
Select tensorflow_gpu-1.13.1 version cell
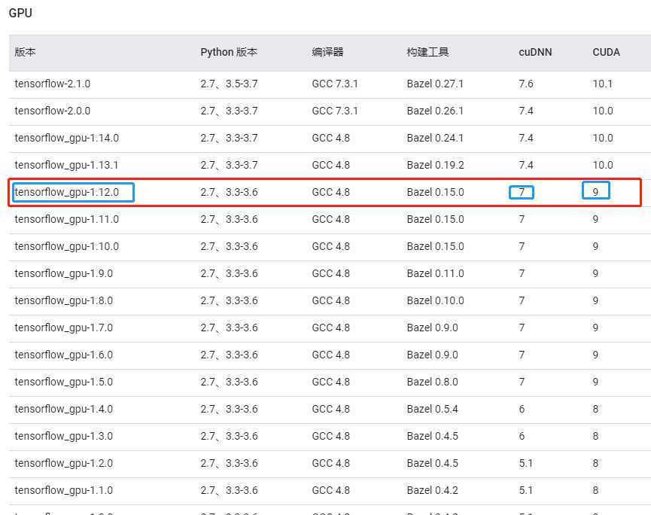pyautogui.click(x=66, y=165)
